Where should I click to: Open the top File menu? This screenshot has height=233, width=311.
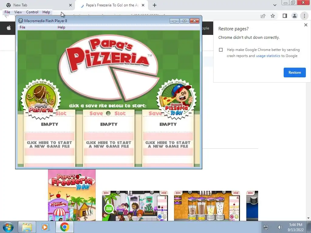pos(7,12)
